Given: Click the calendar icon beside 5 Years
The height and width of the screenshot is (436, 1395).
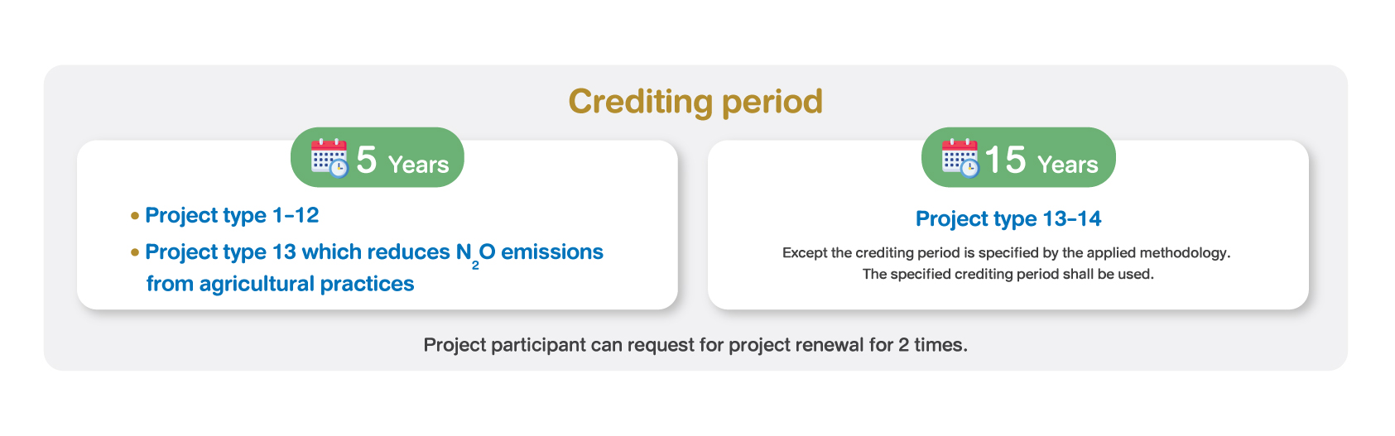Looking at the screenshot, I should point(330,157).
